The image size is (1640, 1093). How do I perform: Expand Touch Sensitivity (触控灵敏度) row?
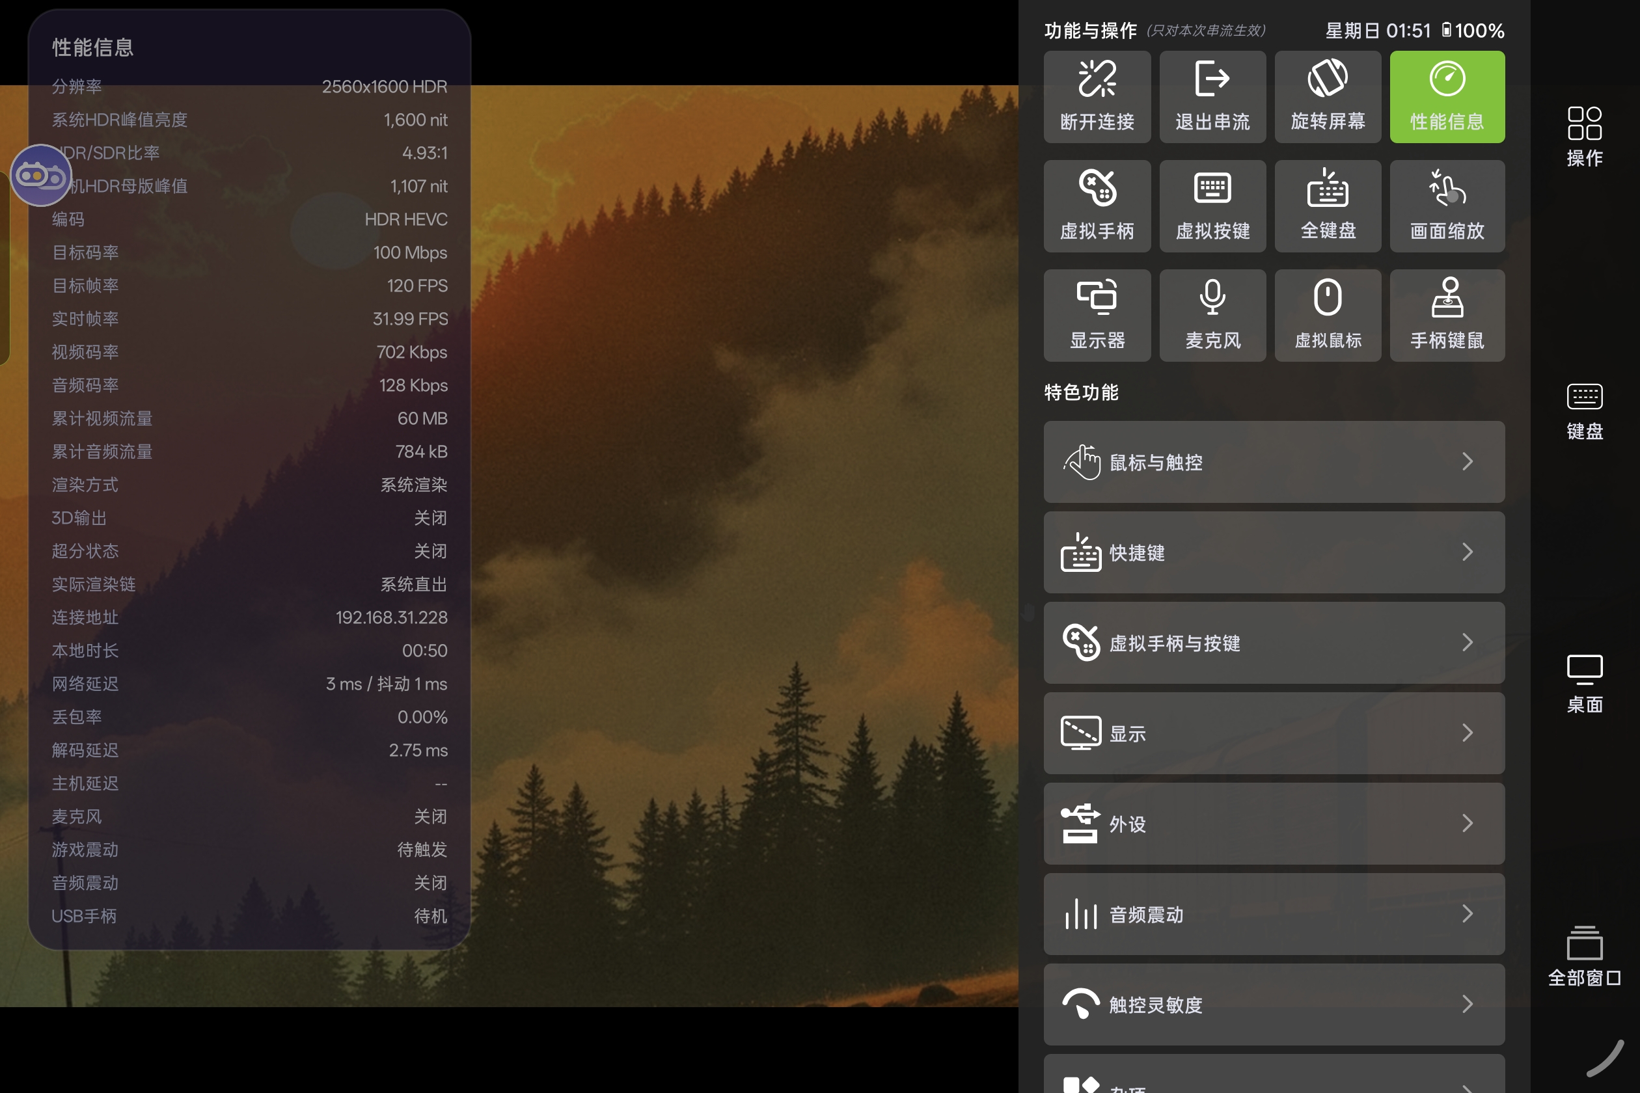1274,1005
